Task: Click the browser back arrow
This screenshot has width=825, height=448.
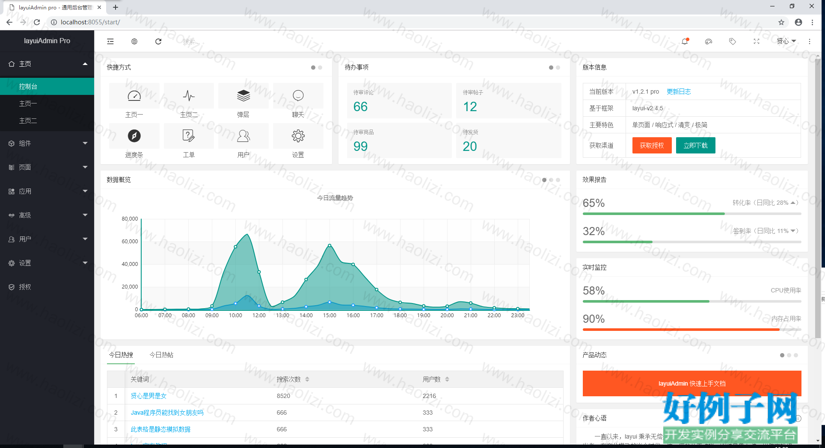Action: pos(9,22)
